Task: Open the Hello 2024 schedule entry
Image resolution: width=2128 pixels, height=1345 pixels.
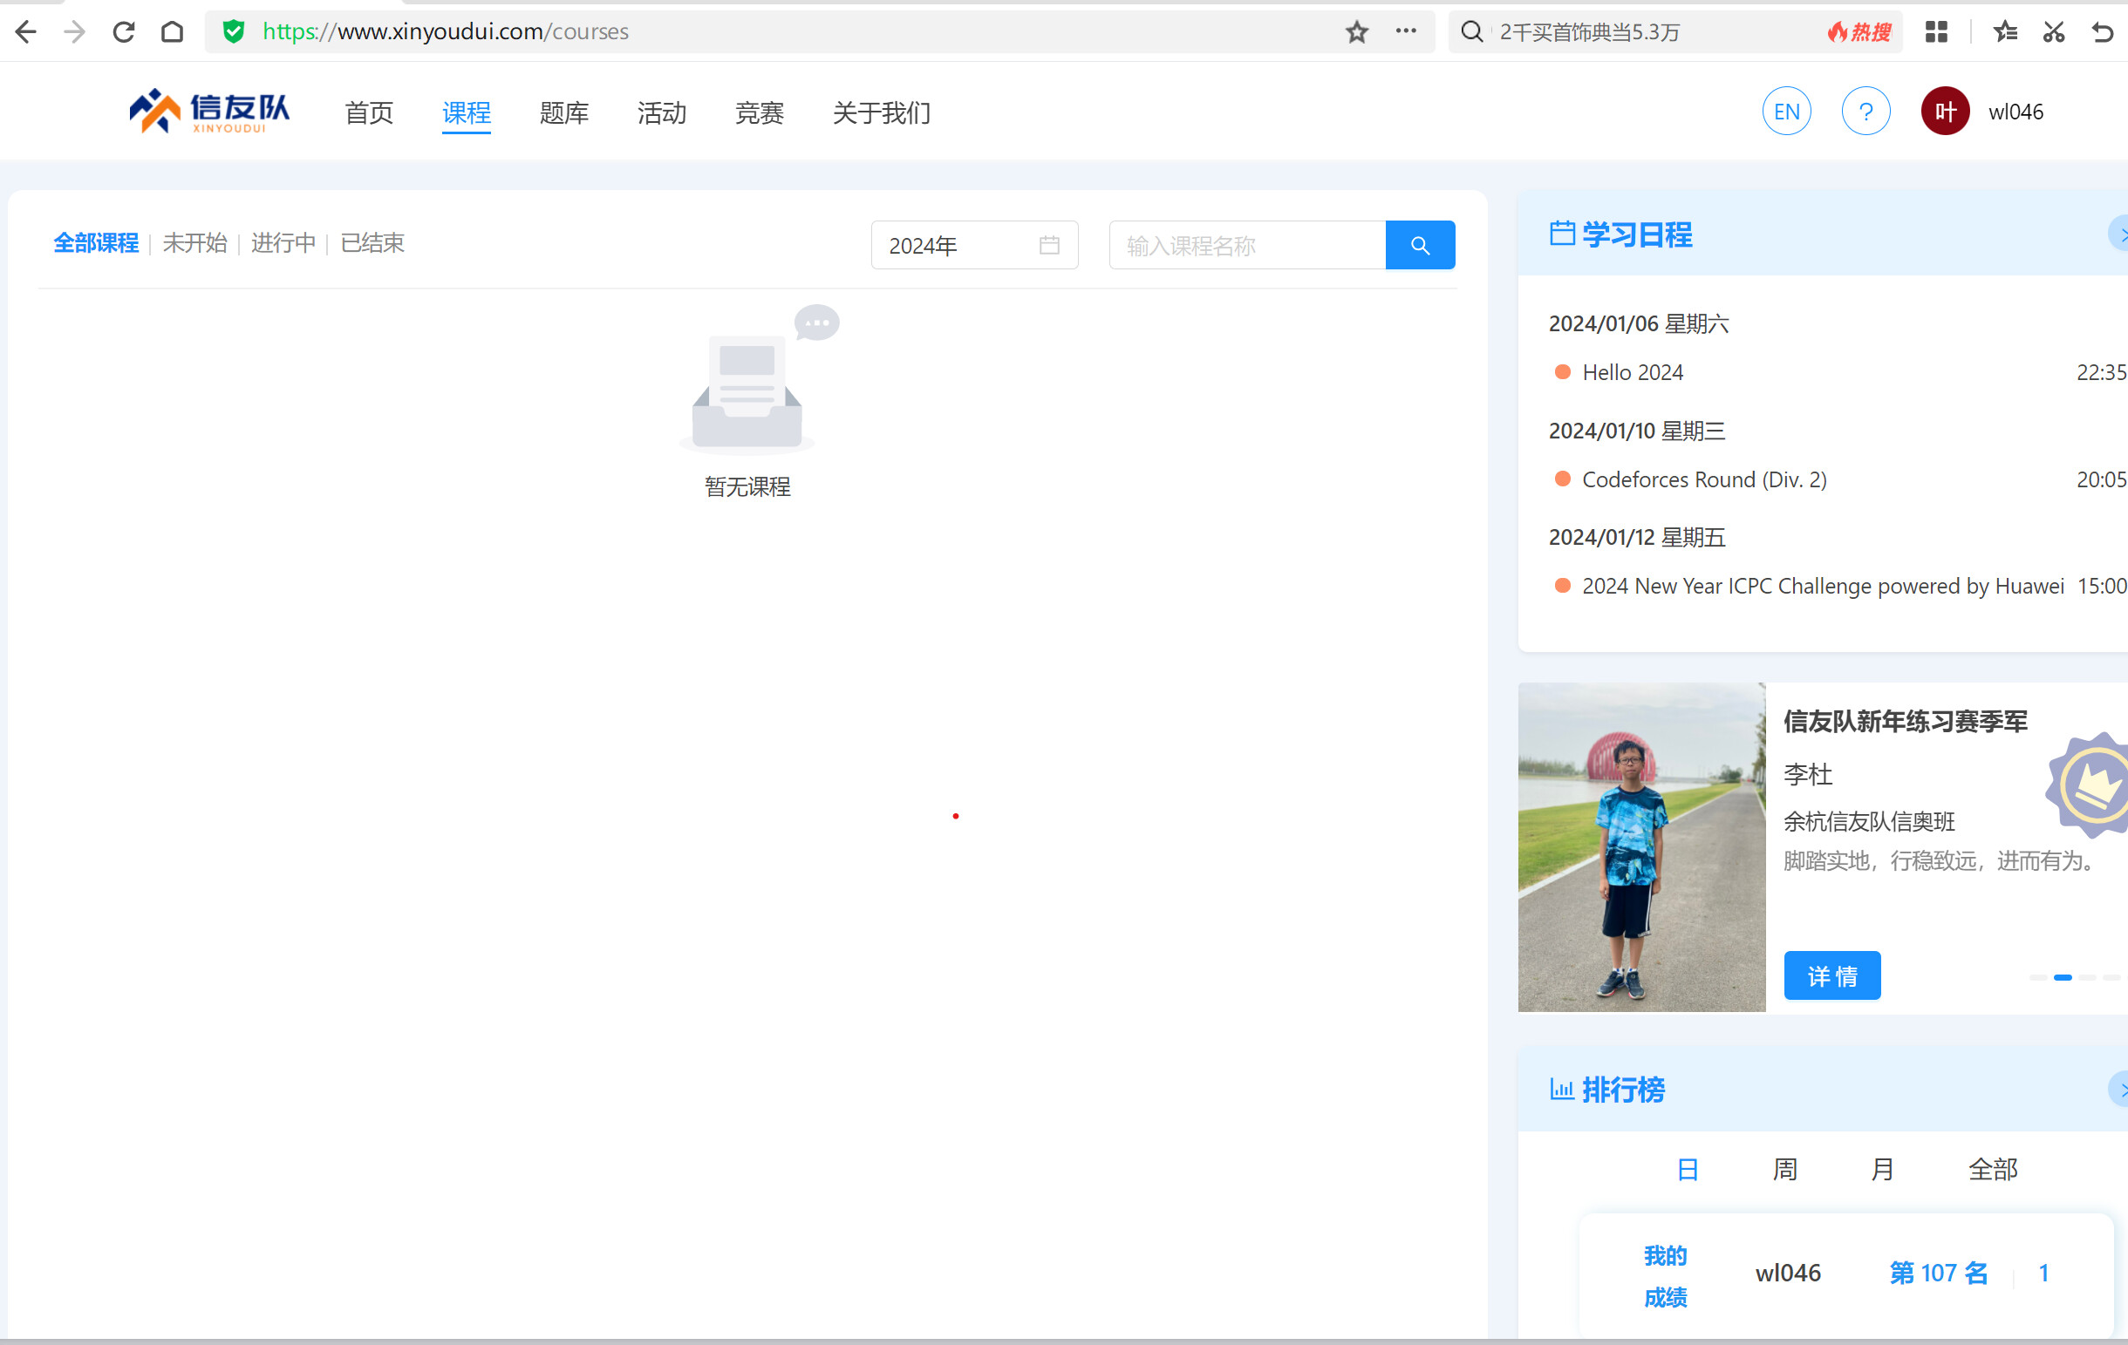Action: coord(1633,373)
